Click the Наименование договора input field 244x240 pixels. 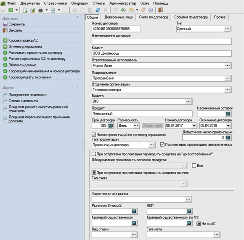(x=162, y=41)
